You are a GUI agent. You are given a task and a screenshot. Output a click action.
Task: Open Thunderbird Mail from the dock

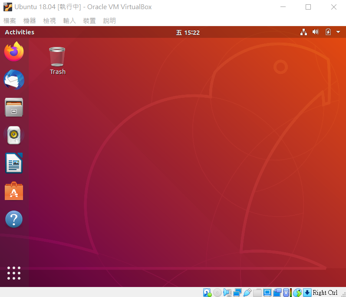(14, 80)
